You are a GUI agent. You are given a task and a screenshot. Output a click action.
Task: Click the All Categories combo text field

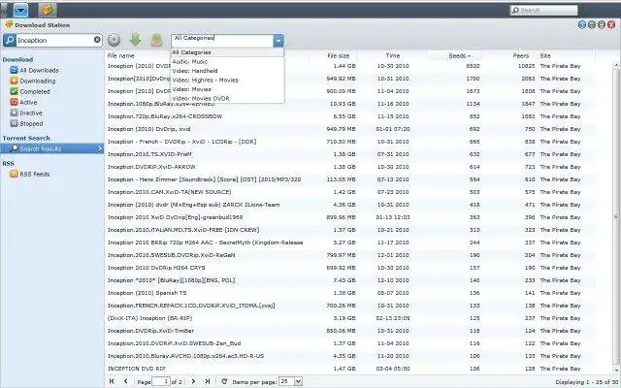[x=222, y=41]
